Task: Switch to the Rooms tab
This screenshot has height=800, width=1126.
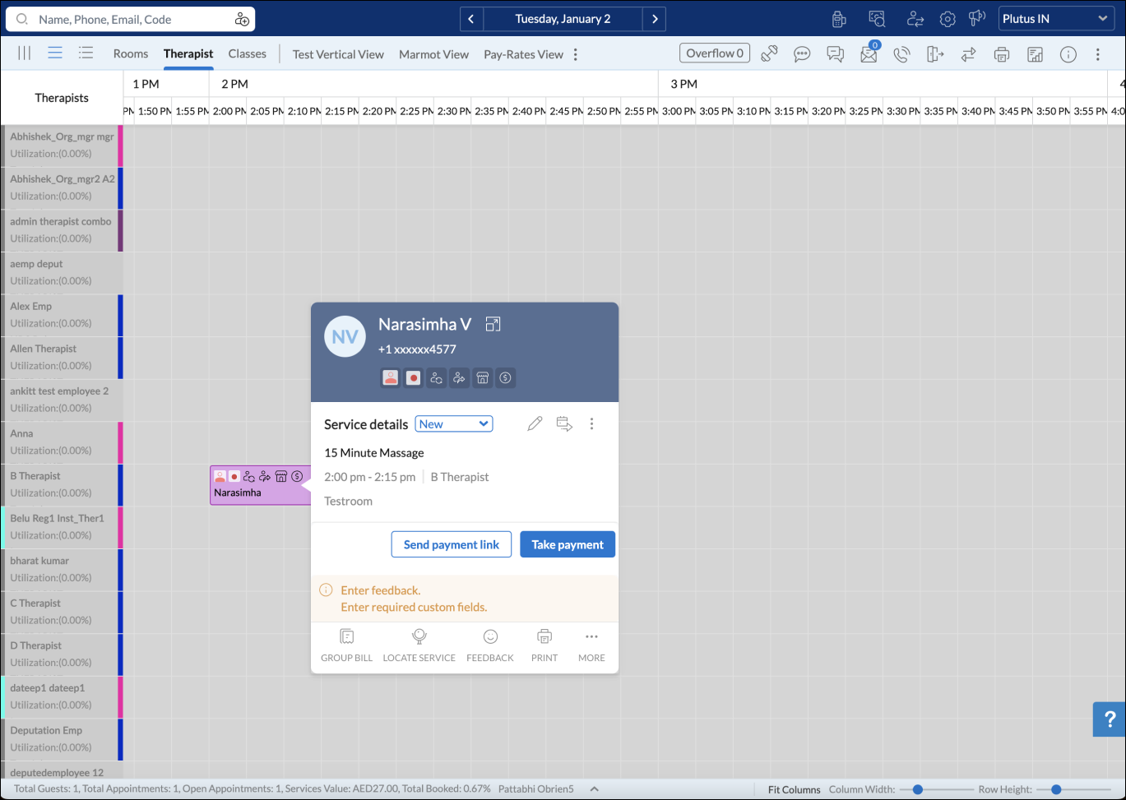Action: [131, 54]
